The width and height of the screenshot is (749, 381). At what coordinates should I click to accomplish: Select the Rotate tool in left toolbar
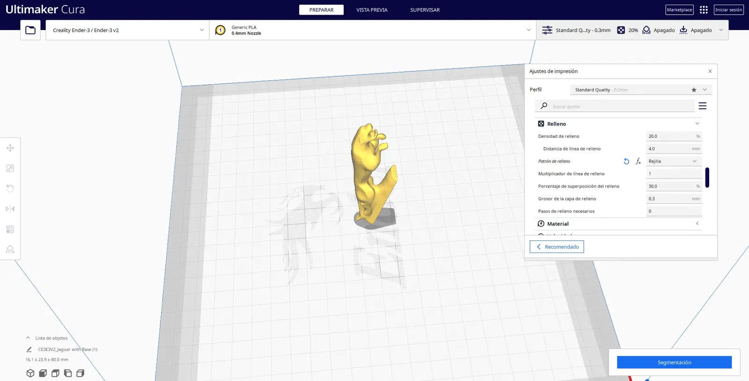coord(10,188)
